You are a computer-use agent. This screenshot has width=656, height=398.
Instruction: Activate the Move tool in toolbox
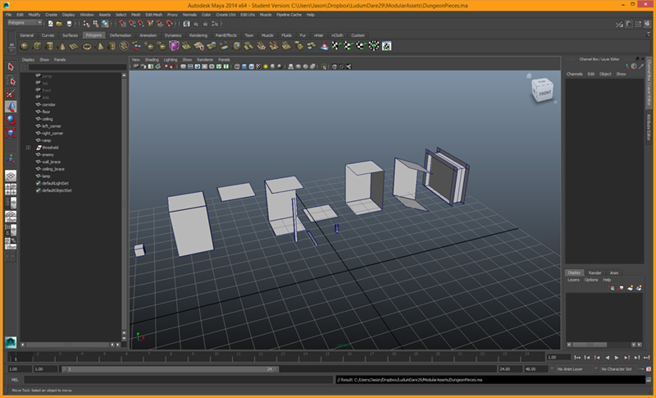tap(11, 107)
